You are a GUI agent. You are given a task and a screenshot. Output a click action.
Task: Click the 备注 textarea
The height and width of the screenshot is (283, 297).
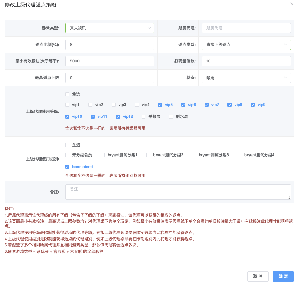coord(178,192)
